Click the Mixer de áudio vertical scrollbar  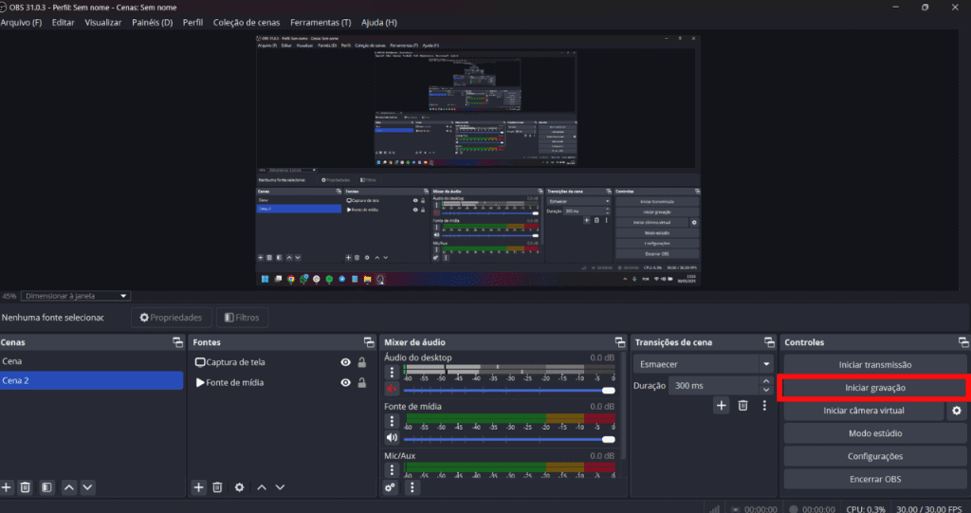click(x=623, y=406)
